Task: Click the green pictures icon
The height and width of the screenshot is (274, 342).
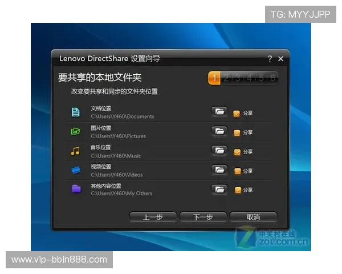Action: tap(76, 131)
